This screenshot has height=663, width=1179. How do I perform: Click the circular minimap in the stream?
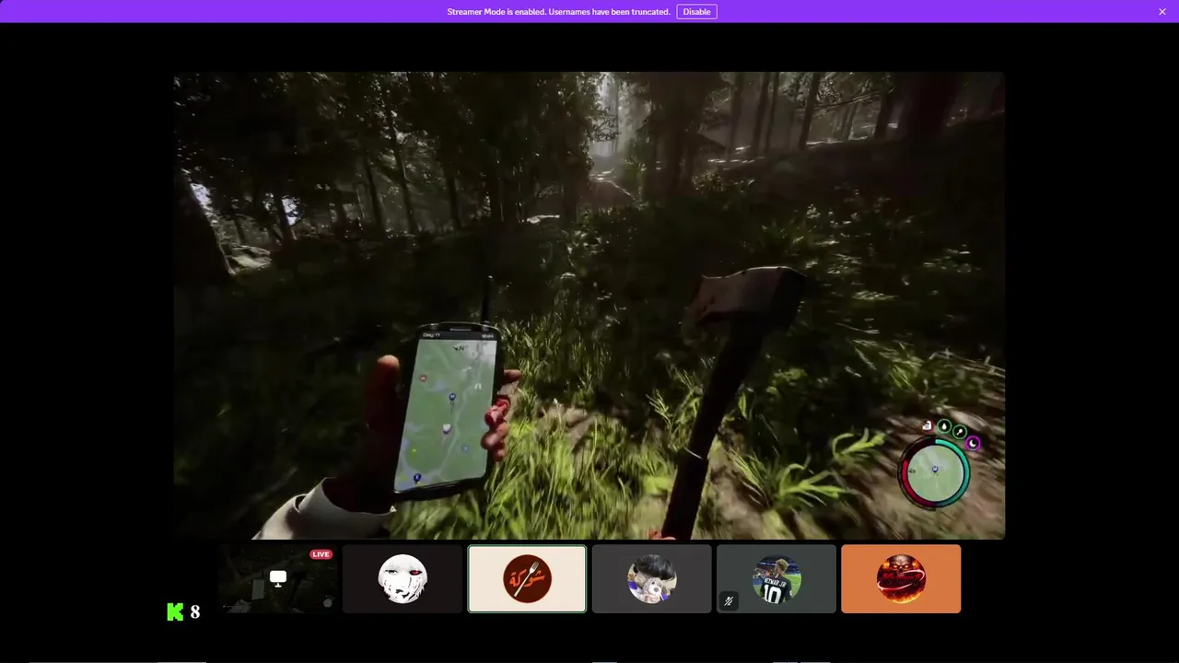click(935, 470)
